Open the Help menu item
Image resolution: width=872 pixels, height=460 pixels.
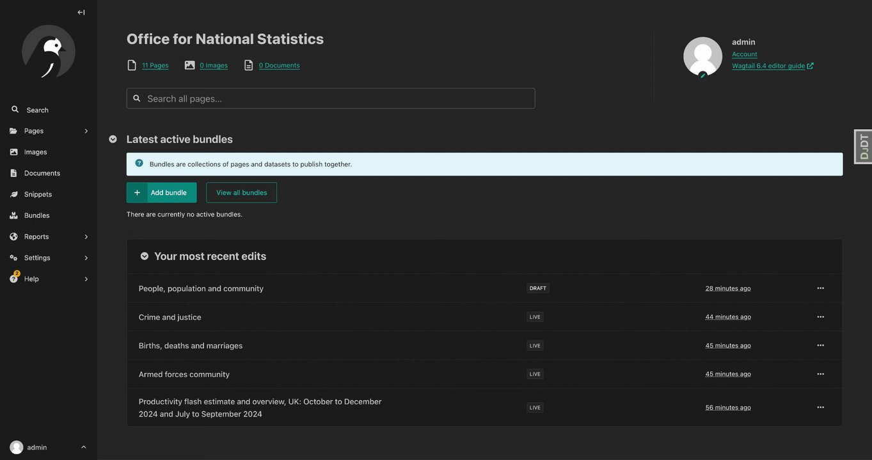[x=31, y=279]
